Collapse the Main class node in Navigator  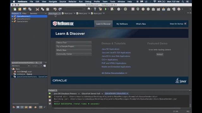(12, 69)
